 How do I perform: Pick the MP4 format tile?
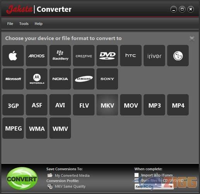(x=178, y=105)
